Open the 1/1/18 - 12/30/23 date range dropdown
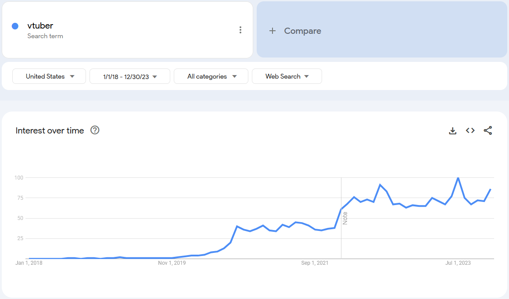 point(130,76)
